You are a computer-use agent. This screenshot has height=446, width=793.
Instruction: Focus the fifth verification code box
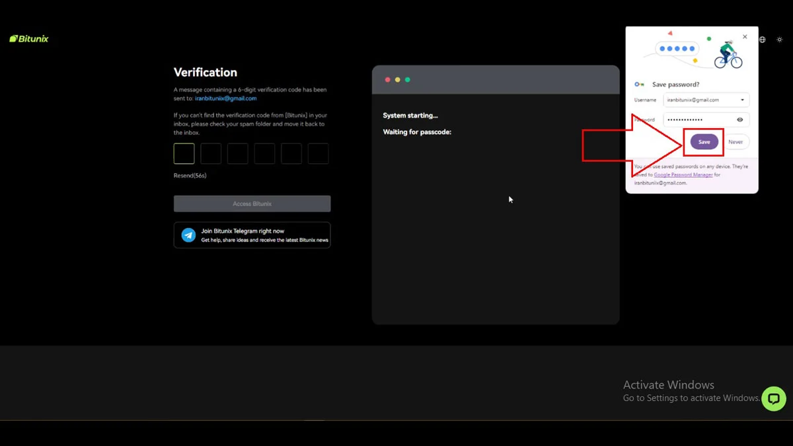291,154
